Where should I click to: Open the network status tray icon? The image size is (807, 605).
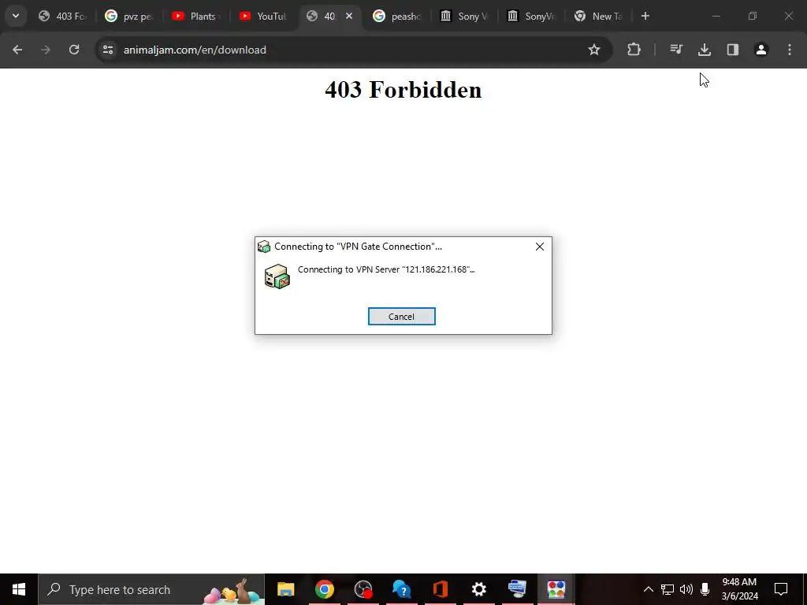point(668,589)
